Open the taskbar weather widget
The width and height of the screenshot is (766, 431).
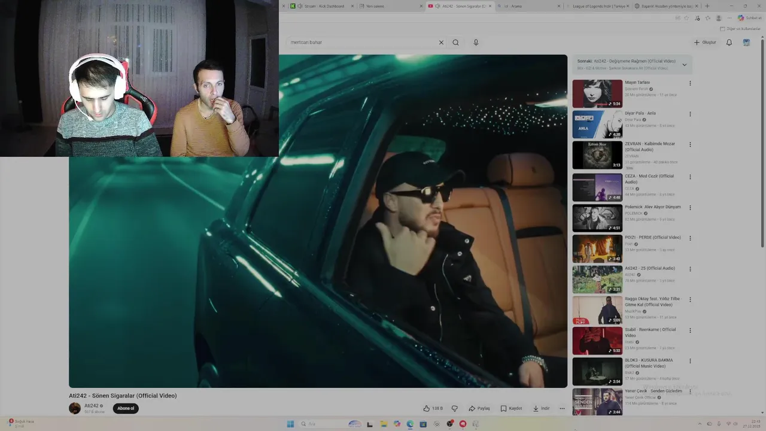(21, 423)
